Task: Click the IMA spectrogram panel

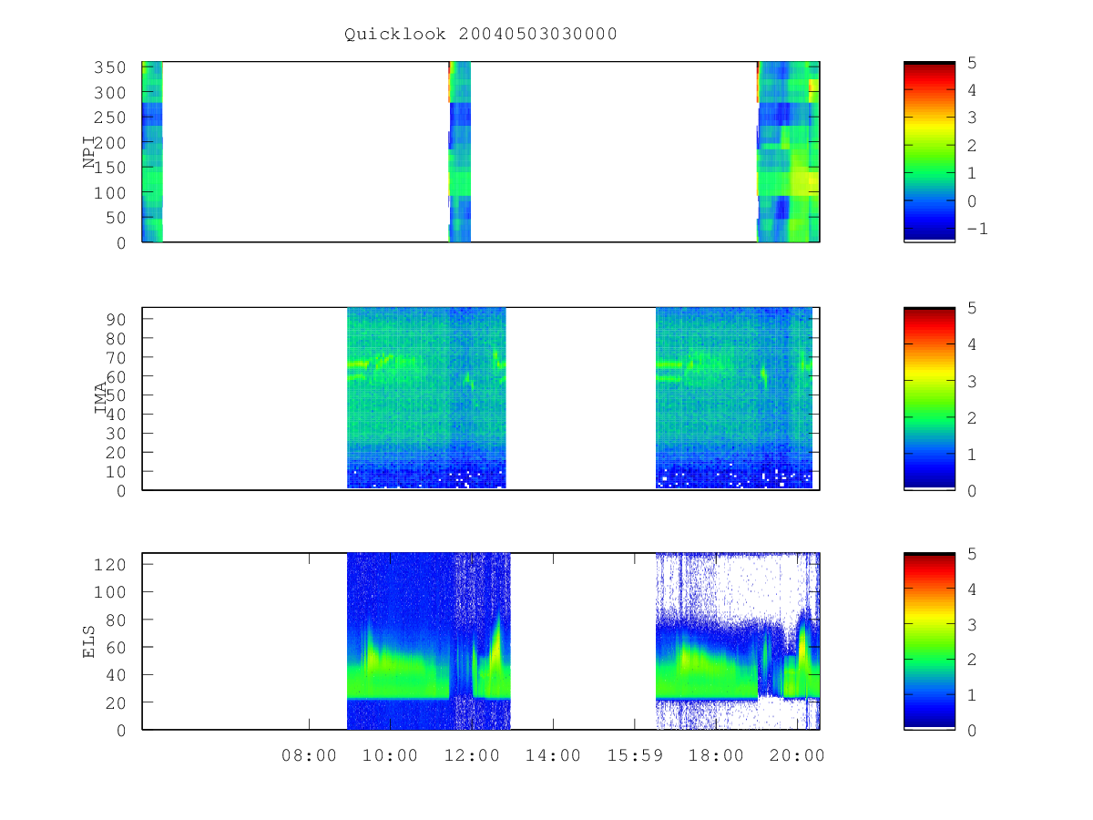Action: click(481, 398)
